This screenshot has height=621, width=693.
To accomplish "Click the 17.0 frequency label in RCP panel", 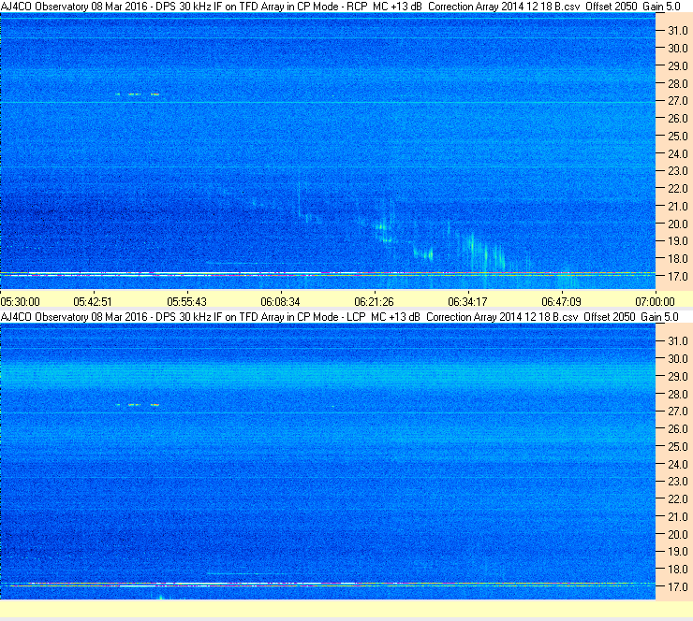I will 677,277.
